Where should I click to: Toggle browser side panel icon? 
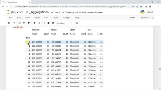pos(150,6)
